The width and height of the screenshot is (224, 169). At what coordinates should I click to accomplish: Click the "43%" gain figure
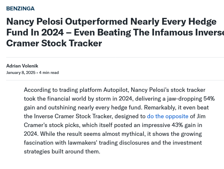177,125
